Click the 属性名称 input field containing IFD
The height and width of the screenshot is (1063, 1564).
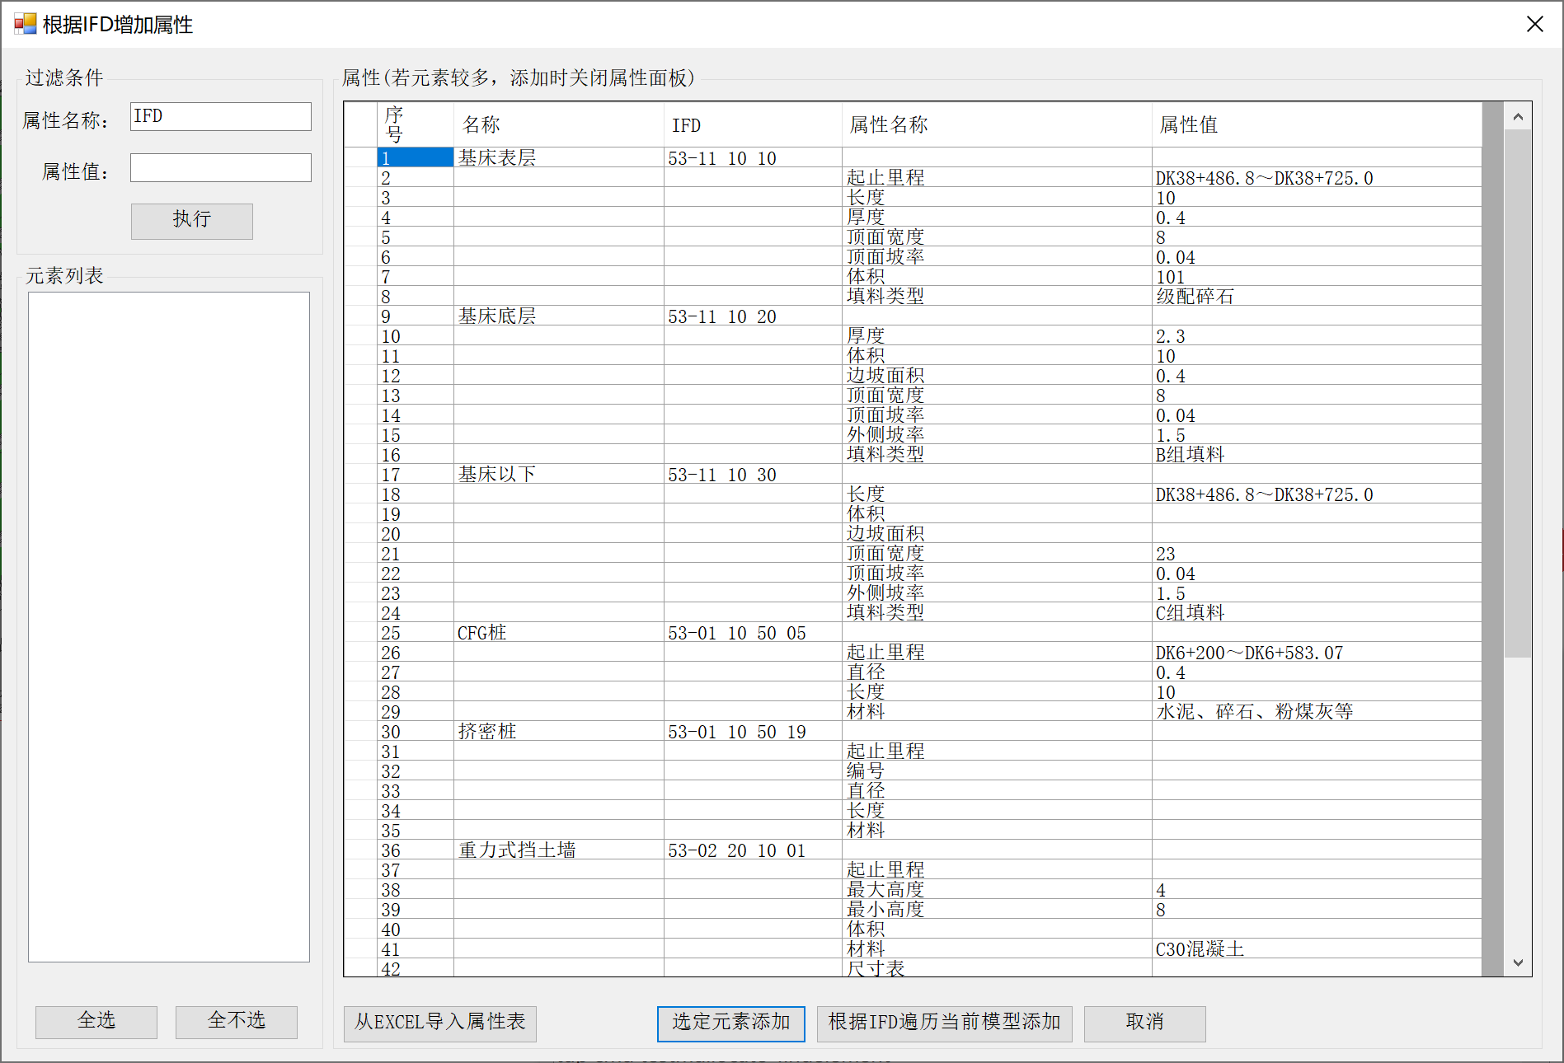click(220, 116)
